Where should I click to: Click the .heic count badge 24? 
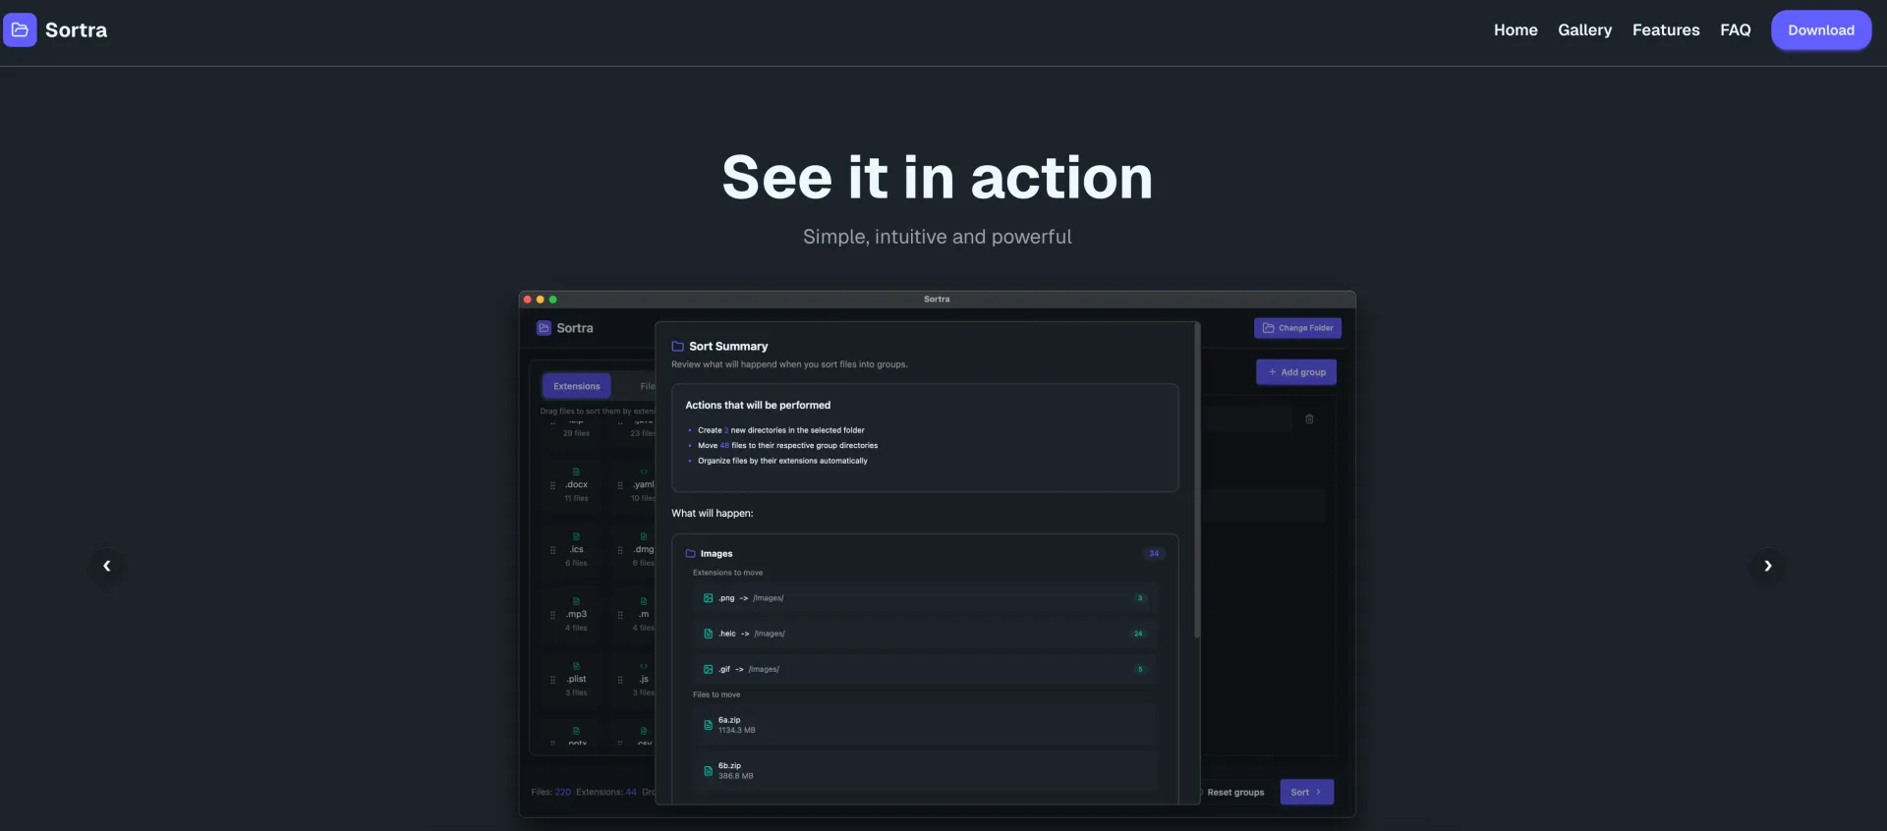(x=1138, y=634)
